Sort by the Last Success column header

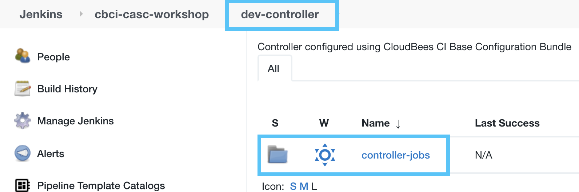507,123
